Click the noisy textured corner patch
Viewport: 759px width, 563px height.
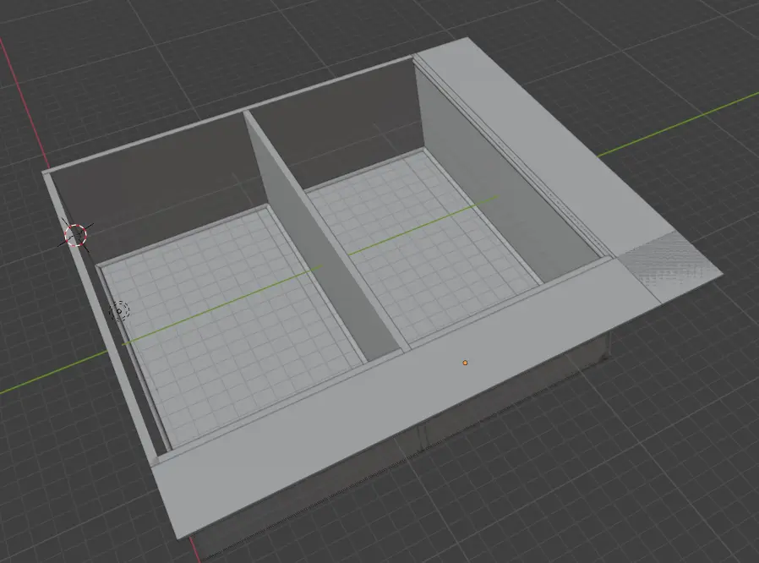(666, 260)
